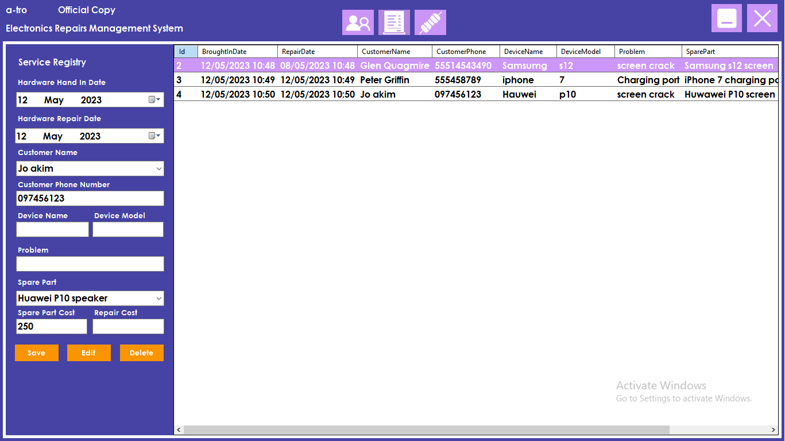Focus the Customer Phone Number field
Screen dimensions: 785x441
pos(90,199)
